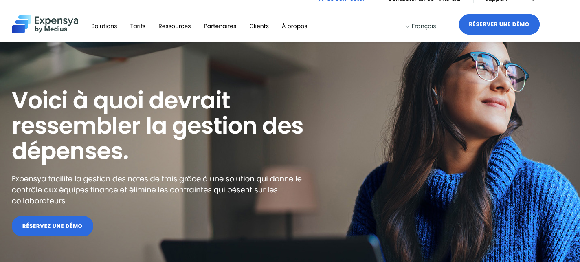
Task: Open the Se connecter login link
Action: (x=345, y=1)
